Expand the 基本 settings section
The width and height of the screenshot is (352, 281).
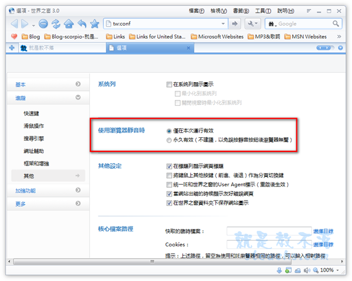(x=48, y=84)
